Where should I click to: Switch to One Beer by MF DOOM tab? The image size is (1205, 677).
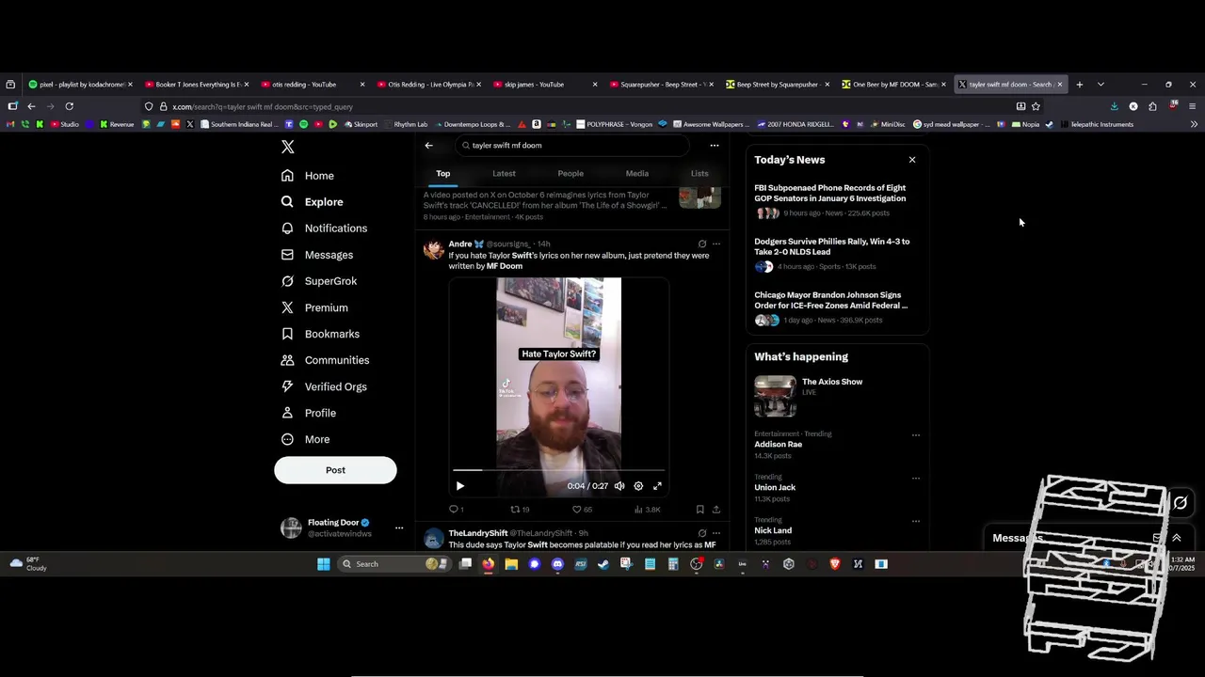tap(894, 85)
